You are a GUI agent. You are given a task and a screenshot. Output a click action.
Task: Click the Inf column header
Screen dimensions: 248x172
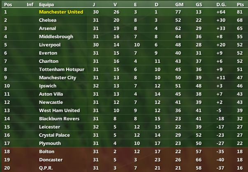click(30, 4)
